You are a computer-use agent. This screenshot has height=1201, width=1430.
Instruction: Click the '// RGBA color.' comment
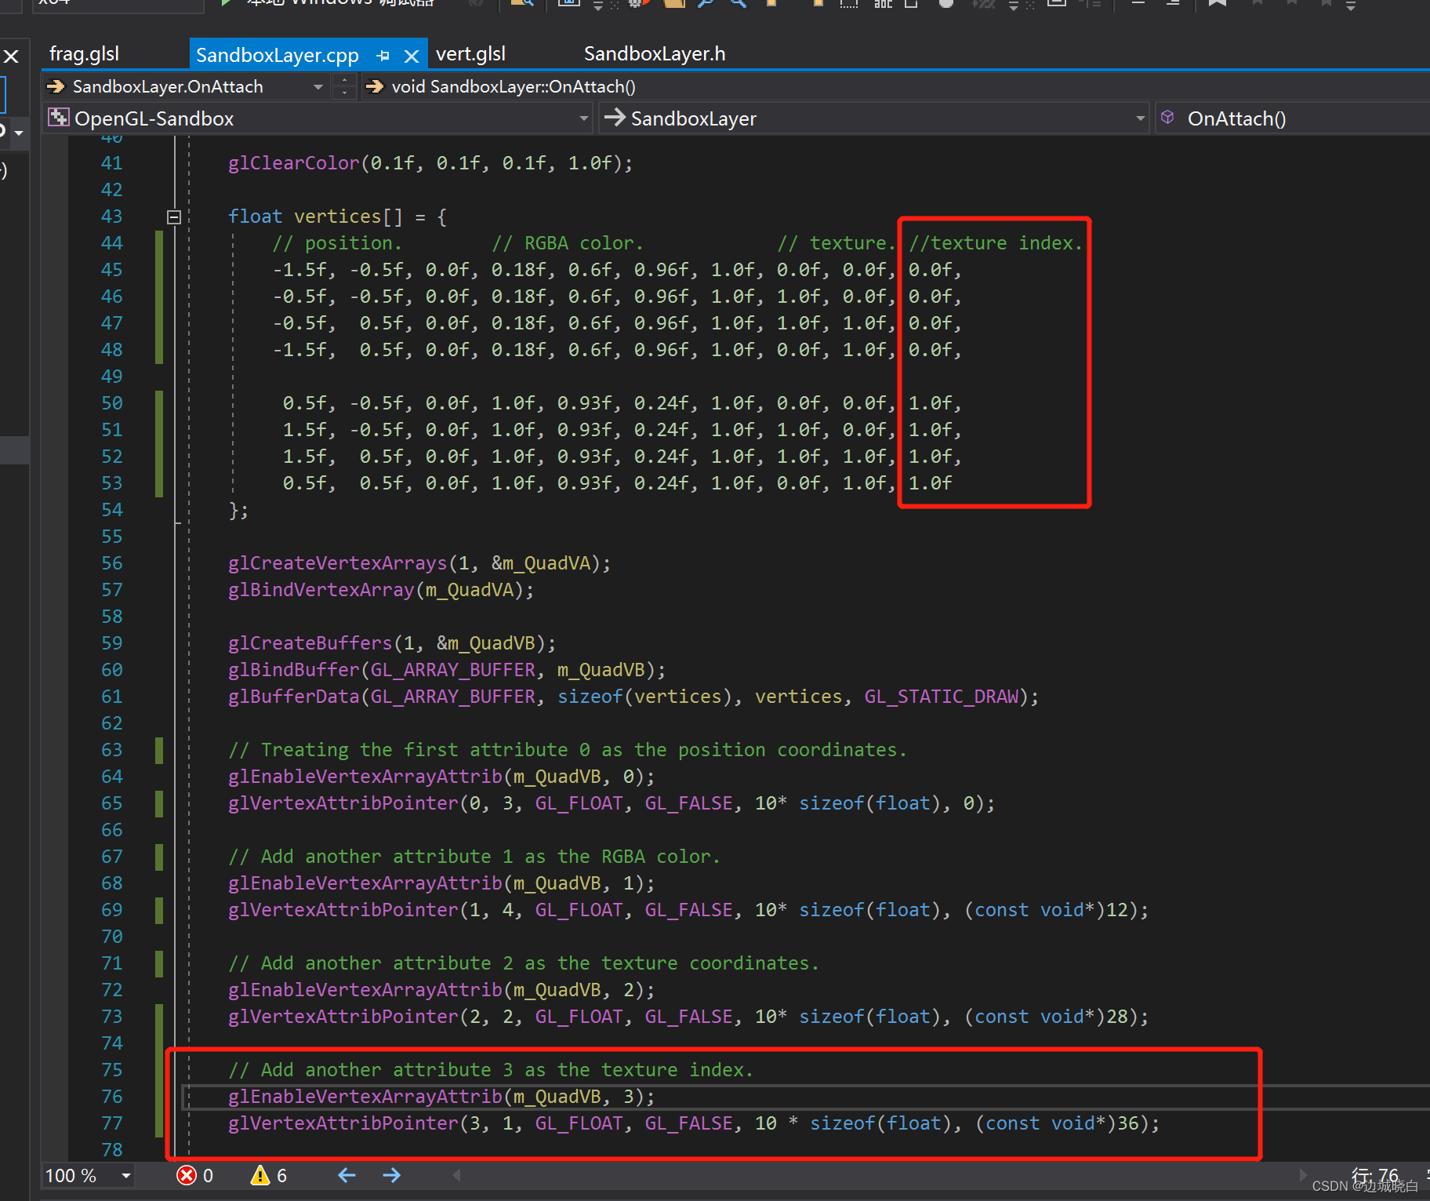[568, 243]
